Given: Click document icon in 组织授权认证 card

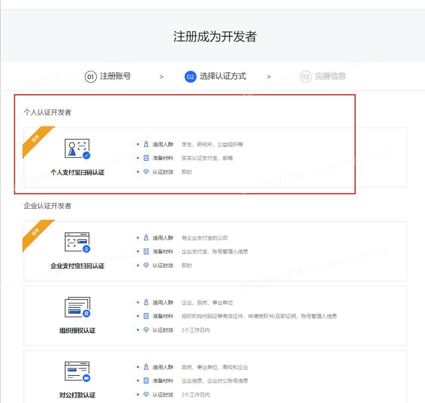Looking at the screenshot, I should (x=146, y=316).
